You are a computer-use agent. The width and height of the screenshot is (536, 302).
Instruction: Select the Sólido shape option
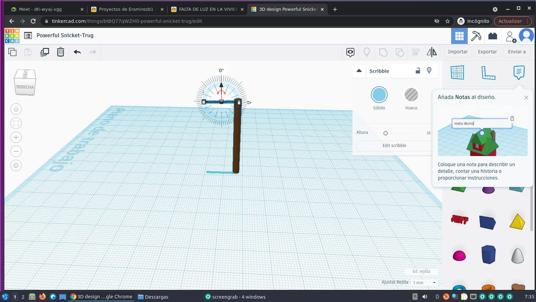pyautogui.click(x=379, y=95)
